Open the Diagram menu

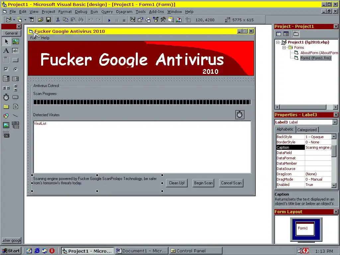124,12
